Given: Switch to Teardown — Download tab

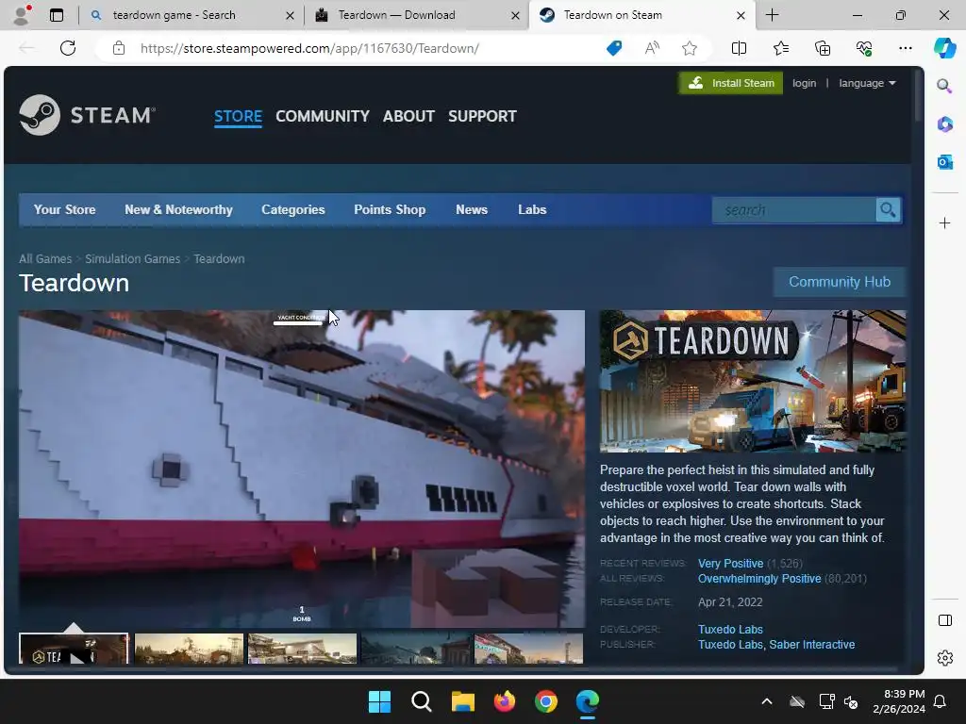Looking at the screenshot, I should [x=397, y=15].
